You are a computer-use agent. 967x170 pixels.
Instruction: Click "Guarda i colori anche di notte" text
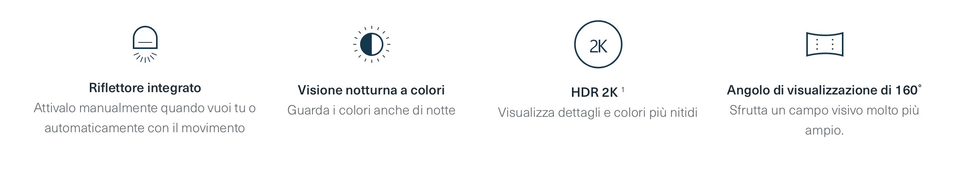click(371, 110)
